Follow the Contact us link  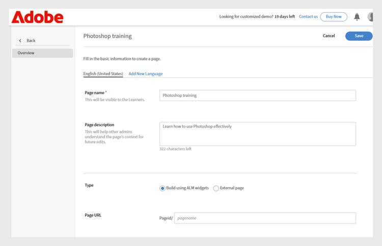(308, 17)
